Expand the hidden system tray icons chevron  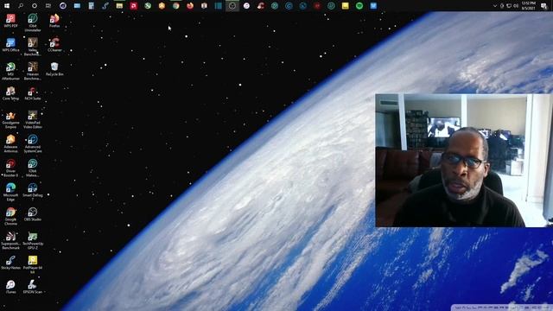pyautogui.click(x=495, y=6)
